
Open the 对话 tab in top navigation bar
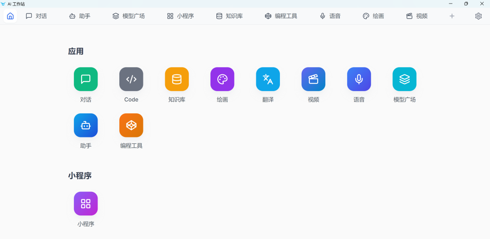[36, 16]
